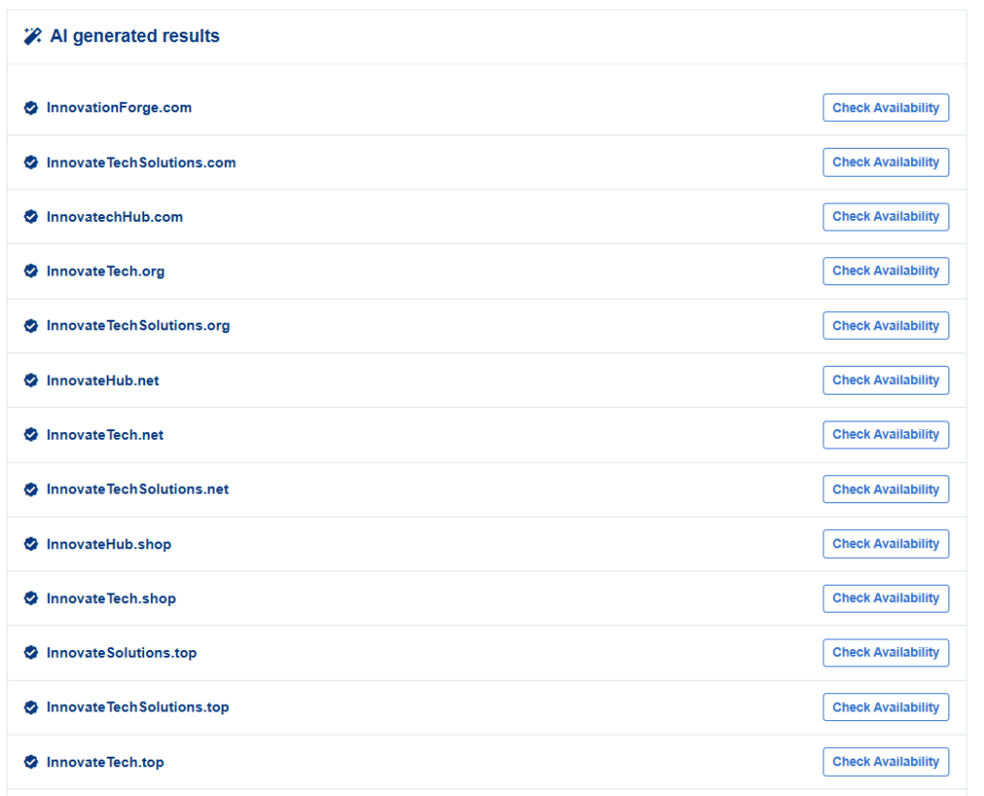984x796 pixels.
Task: Select the InnovateTechSolutions.net domain name text
Action: 137,490
